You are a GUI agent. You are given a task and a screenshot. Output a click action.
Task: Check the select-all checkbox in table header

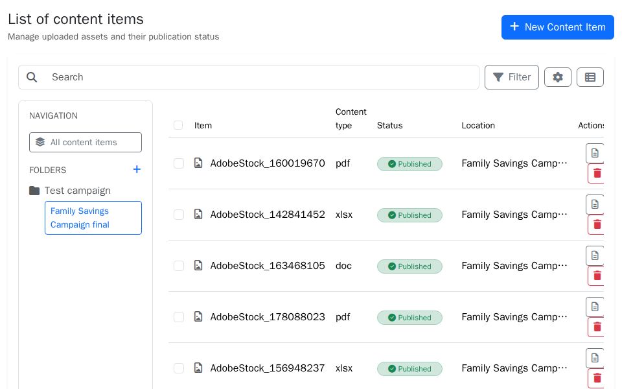point(178,125)
